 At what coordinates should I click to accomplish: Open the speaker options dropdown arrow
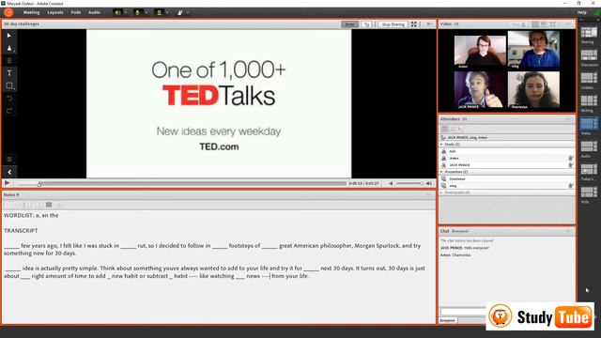[x=125, y=12]
